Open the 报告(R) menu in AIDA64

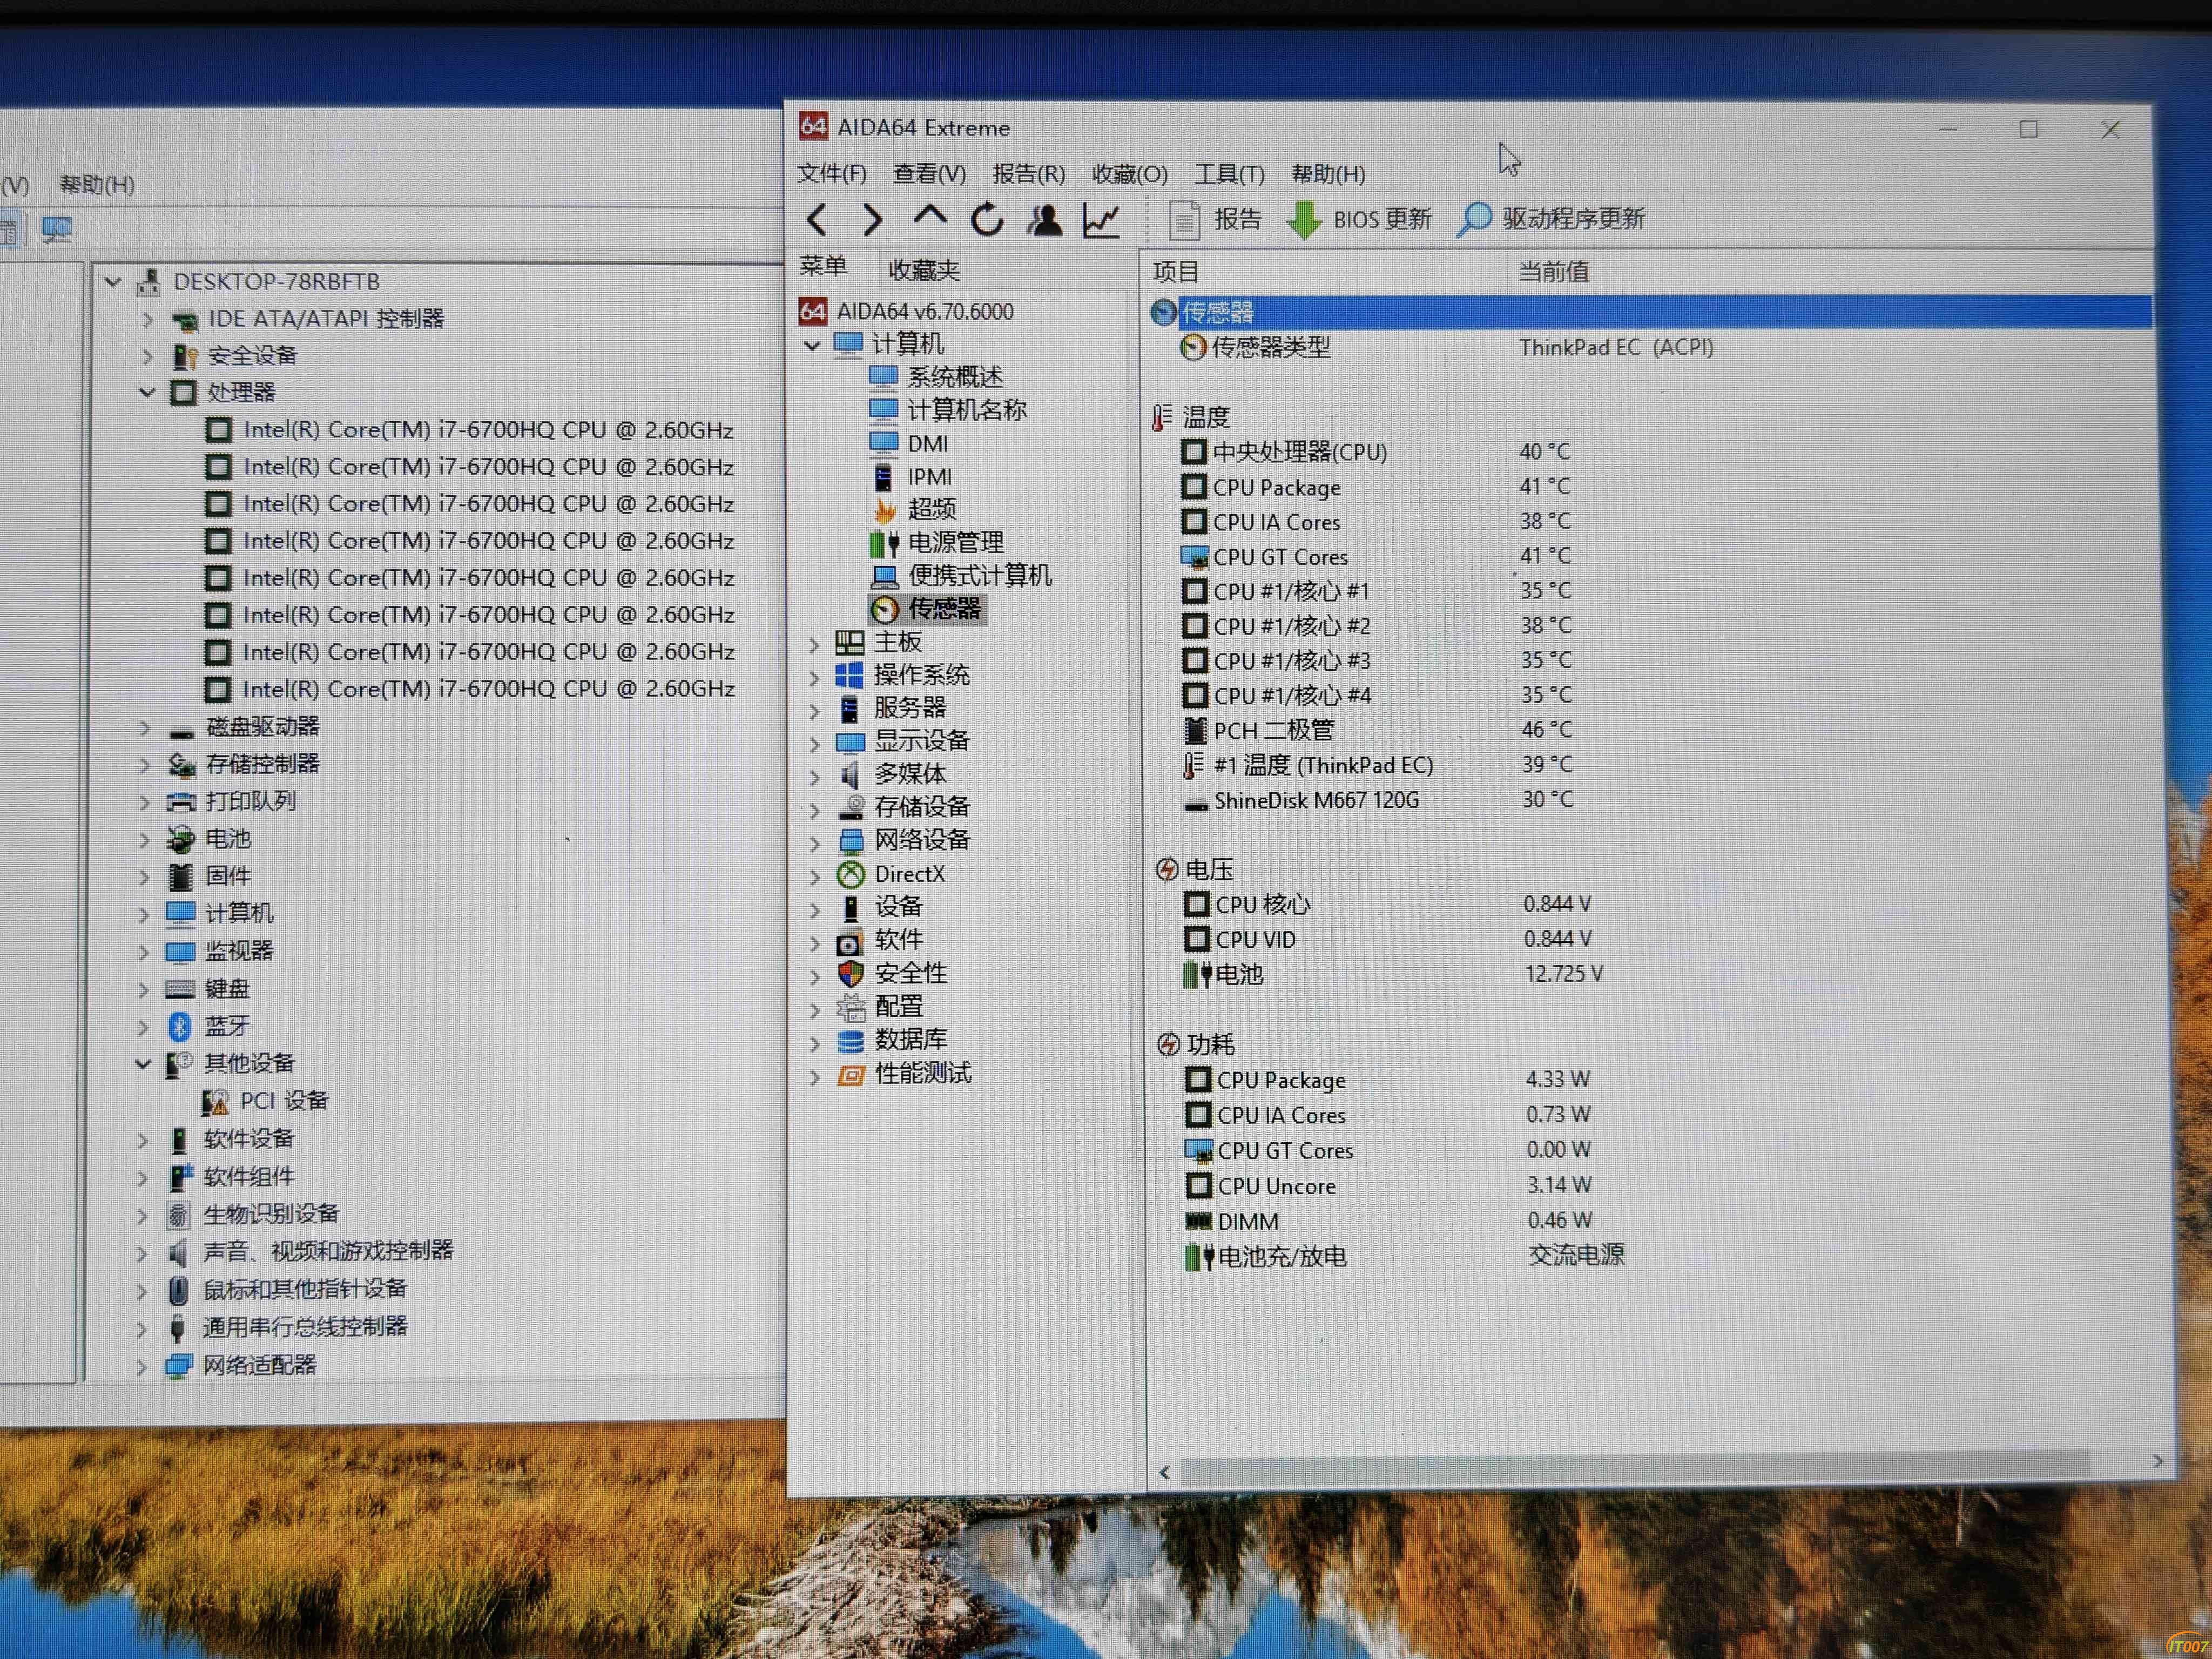pos(1028,173)
